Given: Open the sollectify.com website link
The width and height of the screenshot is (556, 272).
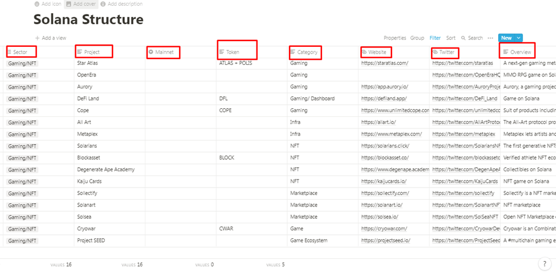Looking at the screenshot, I should click(385, 193).
